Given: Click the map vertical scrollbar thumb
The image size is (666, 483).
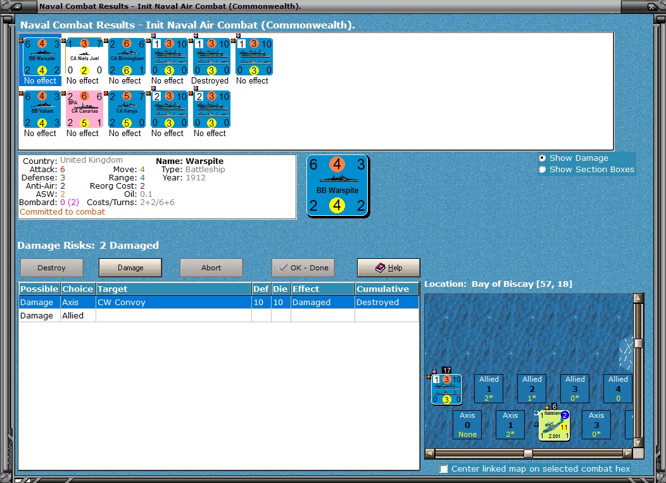Looking at the screenshot, I should coord(638,343).
